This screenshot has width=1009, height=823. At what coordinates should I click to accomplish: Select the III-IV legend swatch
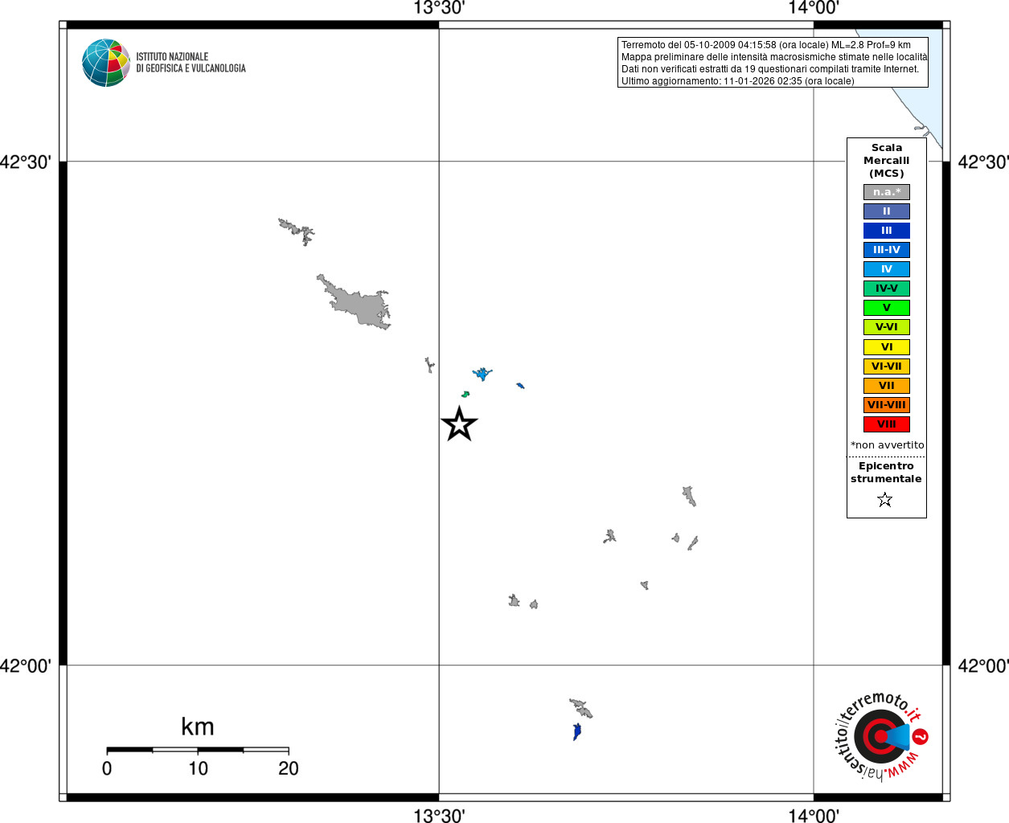[x=887, y=250]
